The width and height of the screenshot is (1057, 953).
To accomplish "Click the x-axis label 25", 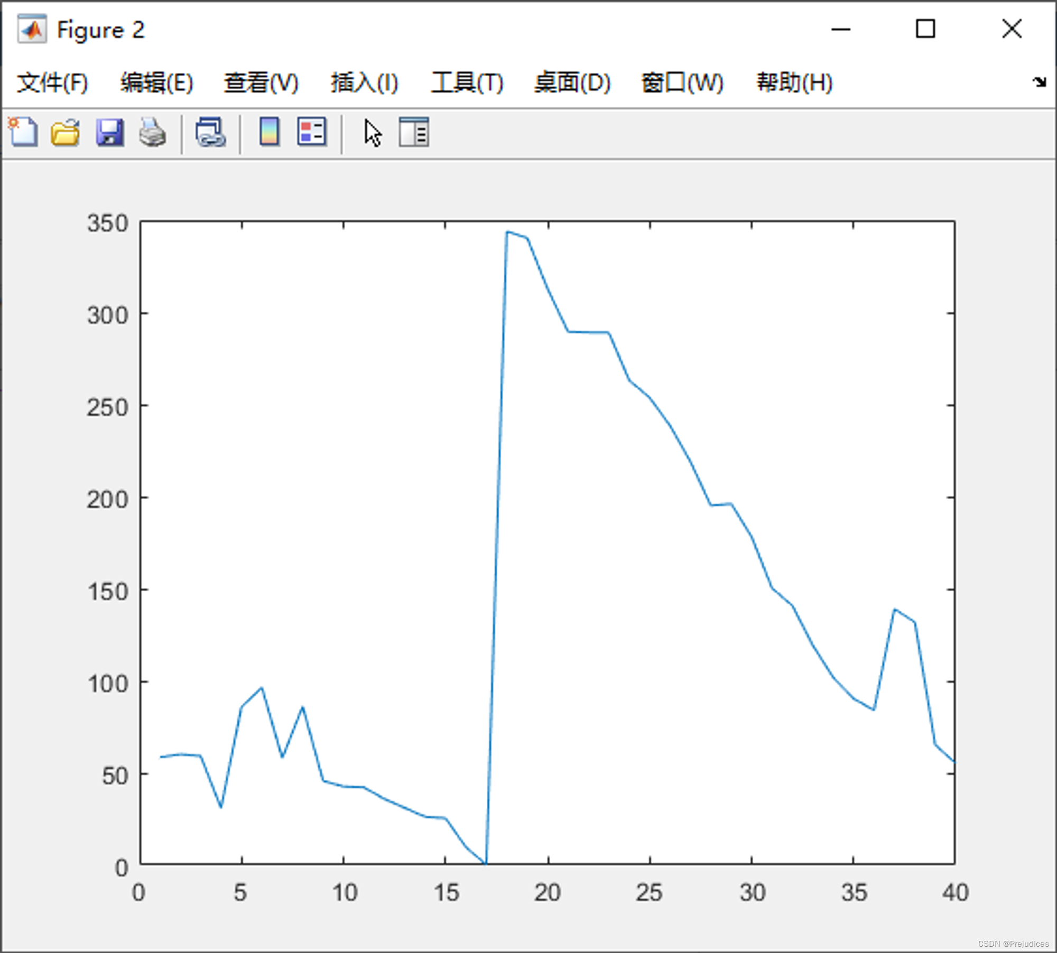I will click(x=649, y=893).
